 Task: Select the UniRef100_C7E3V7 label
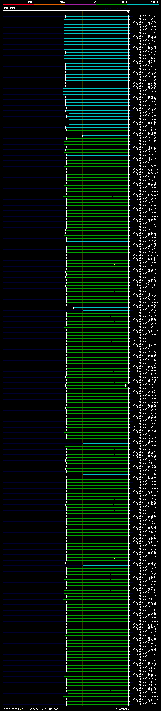144,224
